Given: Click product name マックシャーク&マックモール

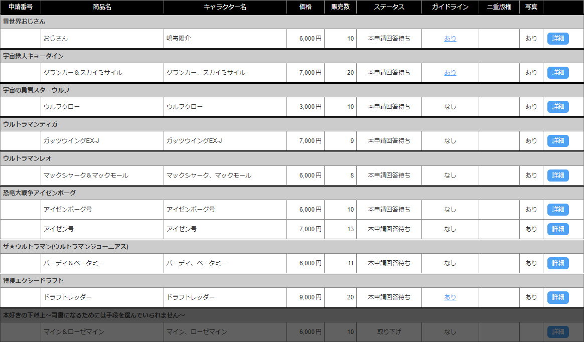Looking at the screenshot, I should [86, 176].
